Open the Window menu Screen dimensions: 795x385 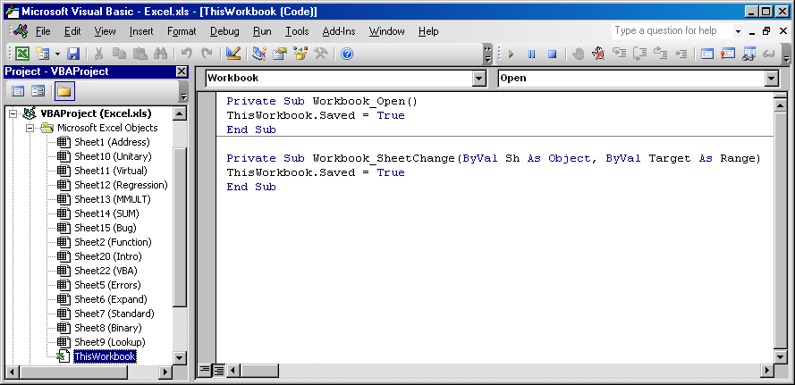(x=387, y=31)
